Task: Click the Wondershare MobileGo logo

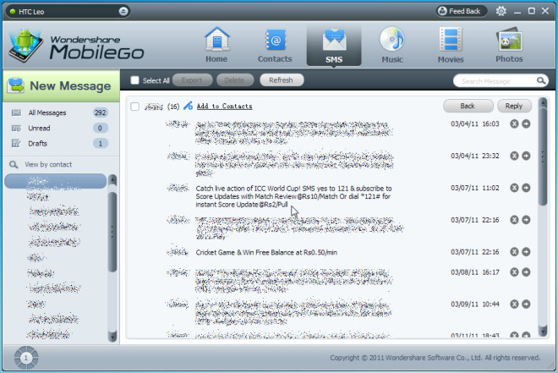Action: (76, 46)
